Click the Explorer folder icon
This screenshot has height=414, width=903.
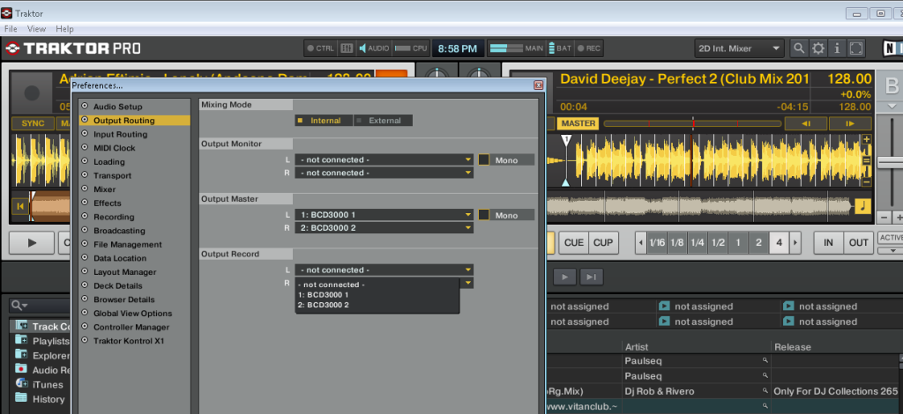(22, 355)
